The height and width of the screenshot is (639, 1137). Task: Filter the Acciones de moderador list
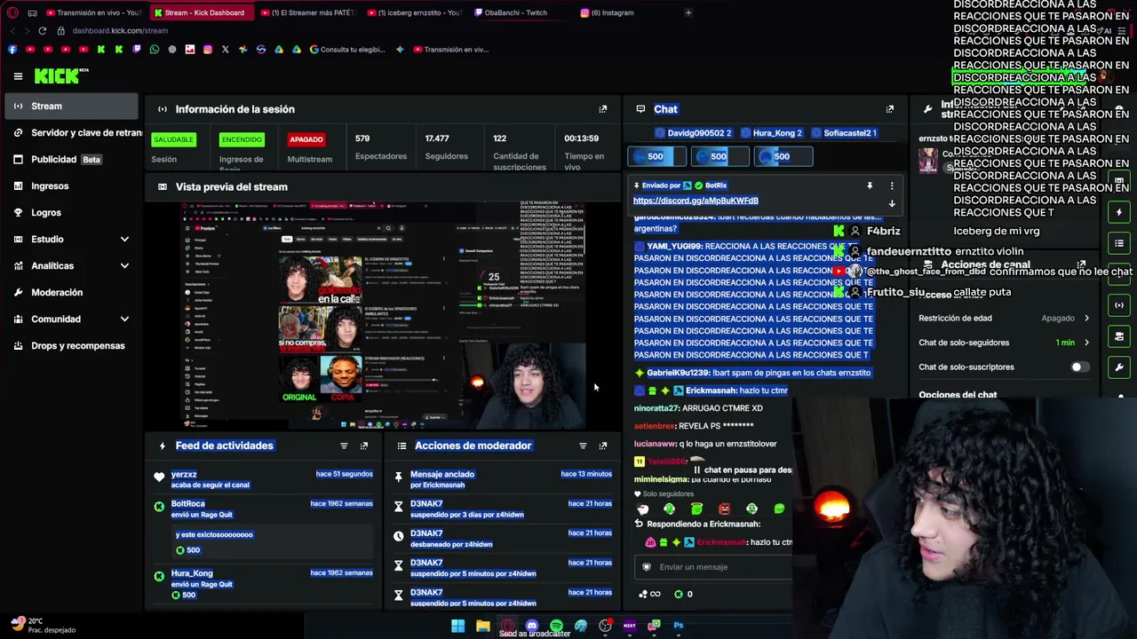(x=583, y=446)
